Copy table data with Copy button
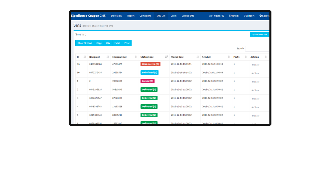Image resolution: width=333 pixels, height=188 pixels. coord(99,43)
